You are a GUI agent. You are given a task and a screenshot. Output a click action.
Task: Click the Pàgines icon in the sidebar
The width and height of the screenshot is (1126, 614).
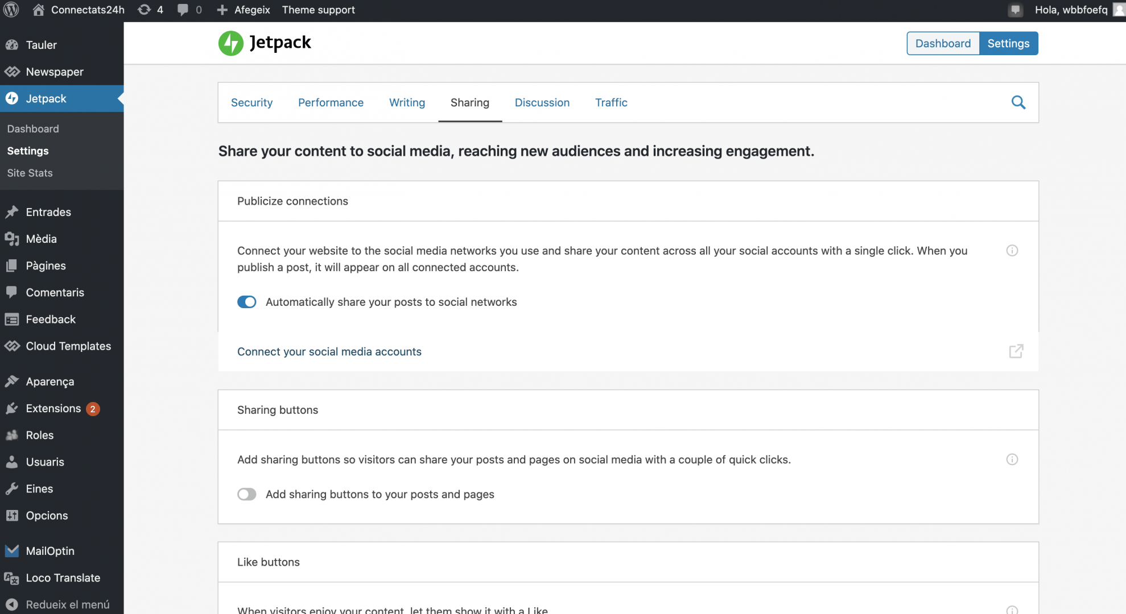12,265
